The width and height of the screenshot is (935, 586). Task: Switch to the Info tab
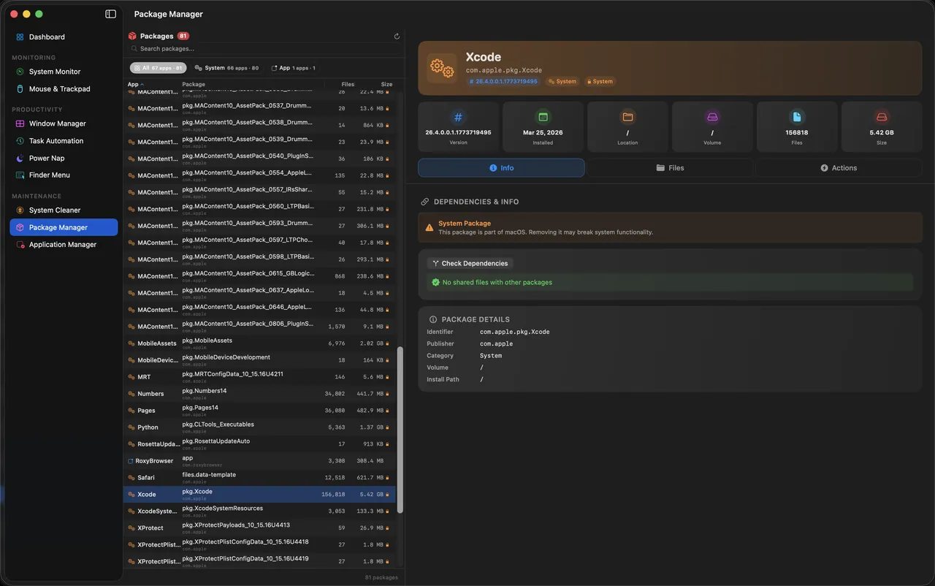point(501,168)
